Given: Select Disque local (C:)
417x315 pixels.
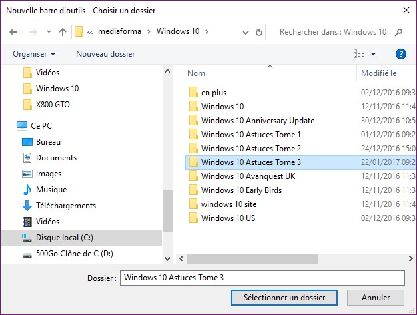Looking at the screenshot, I should (x=81, y=238).
